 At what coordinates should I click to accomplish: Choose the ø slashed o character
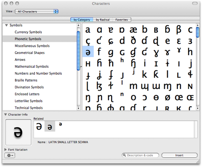pyautogui.click(x=167, y=97)
